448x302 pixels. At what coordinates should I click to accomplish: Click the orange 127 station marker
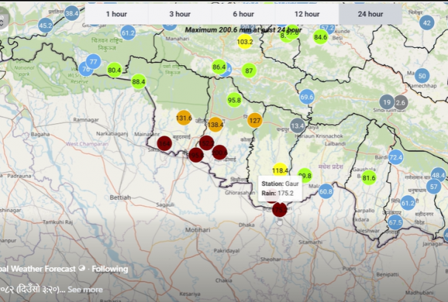(254, 120)
